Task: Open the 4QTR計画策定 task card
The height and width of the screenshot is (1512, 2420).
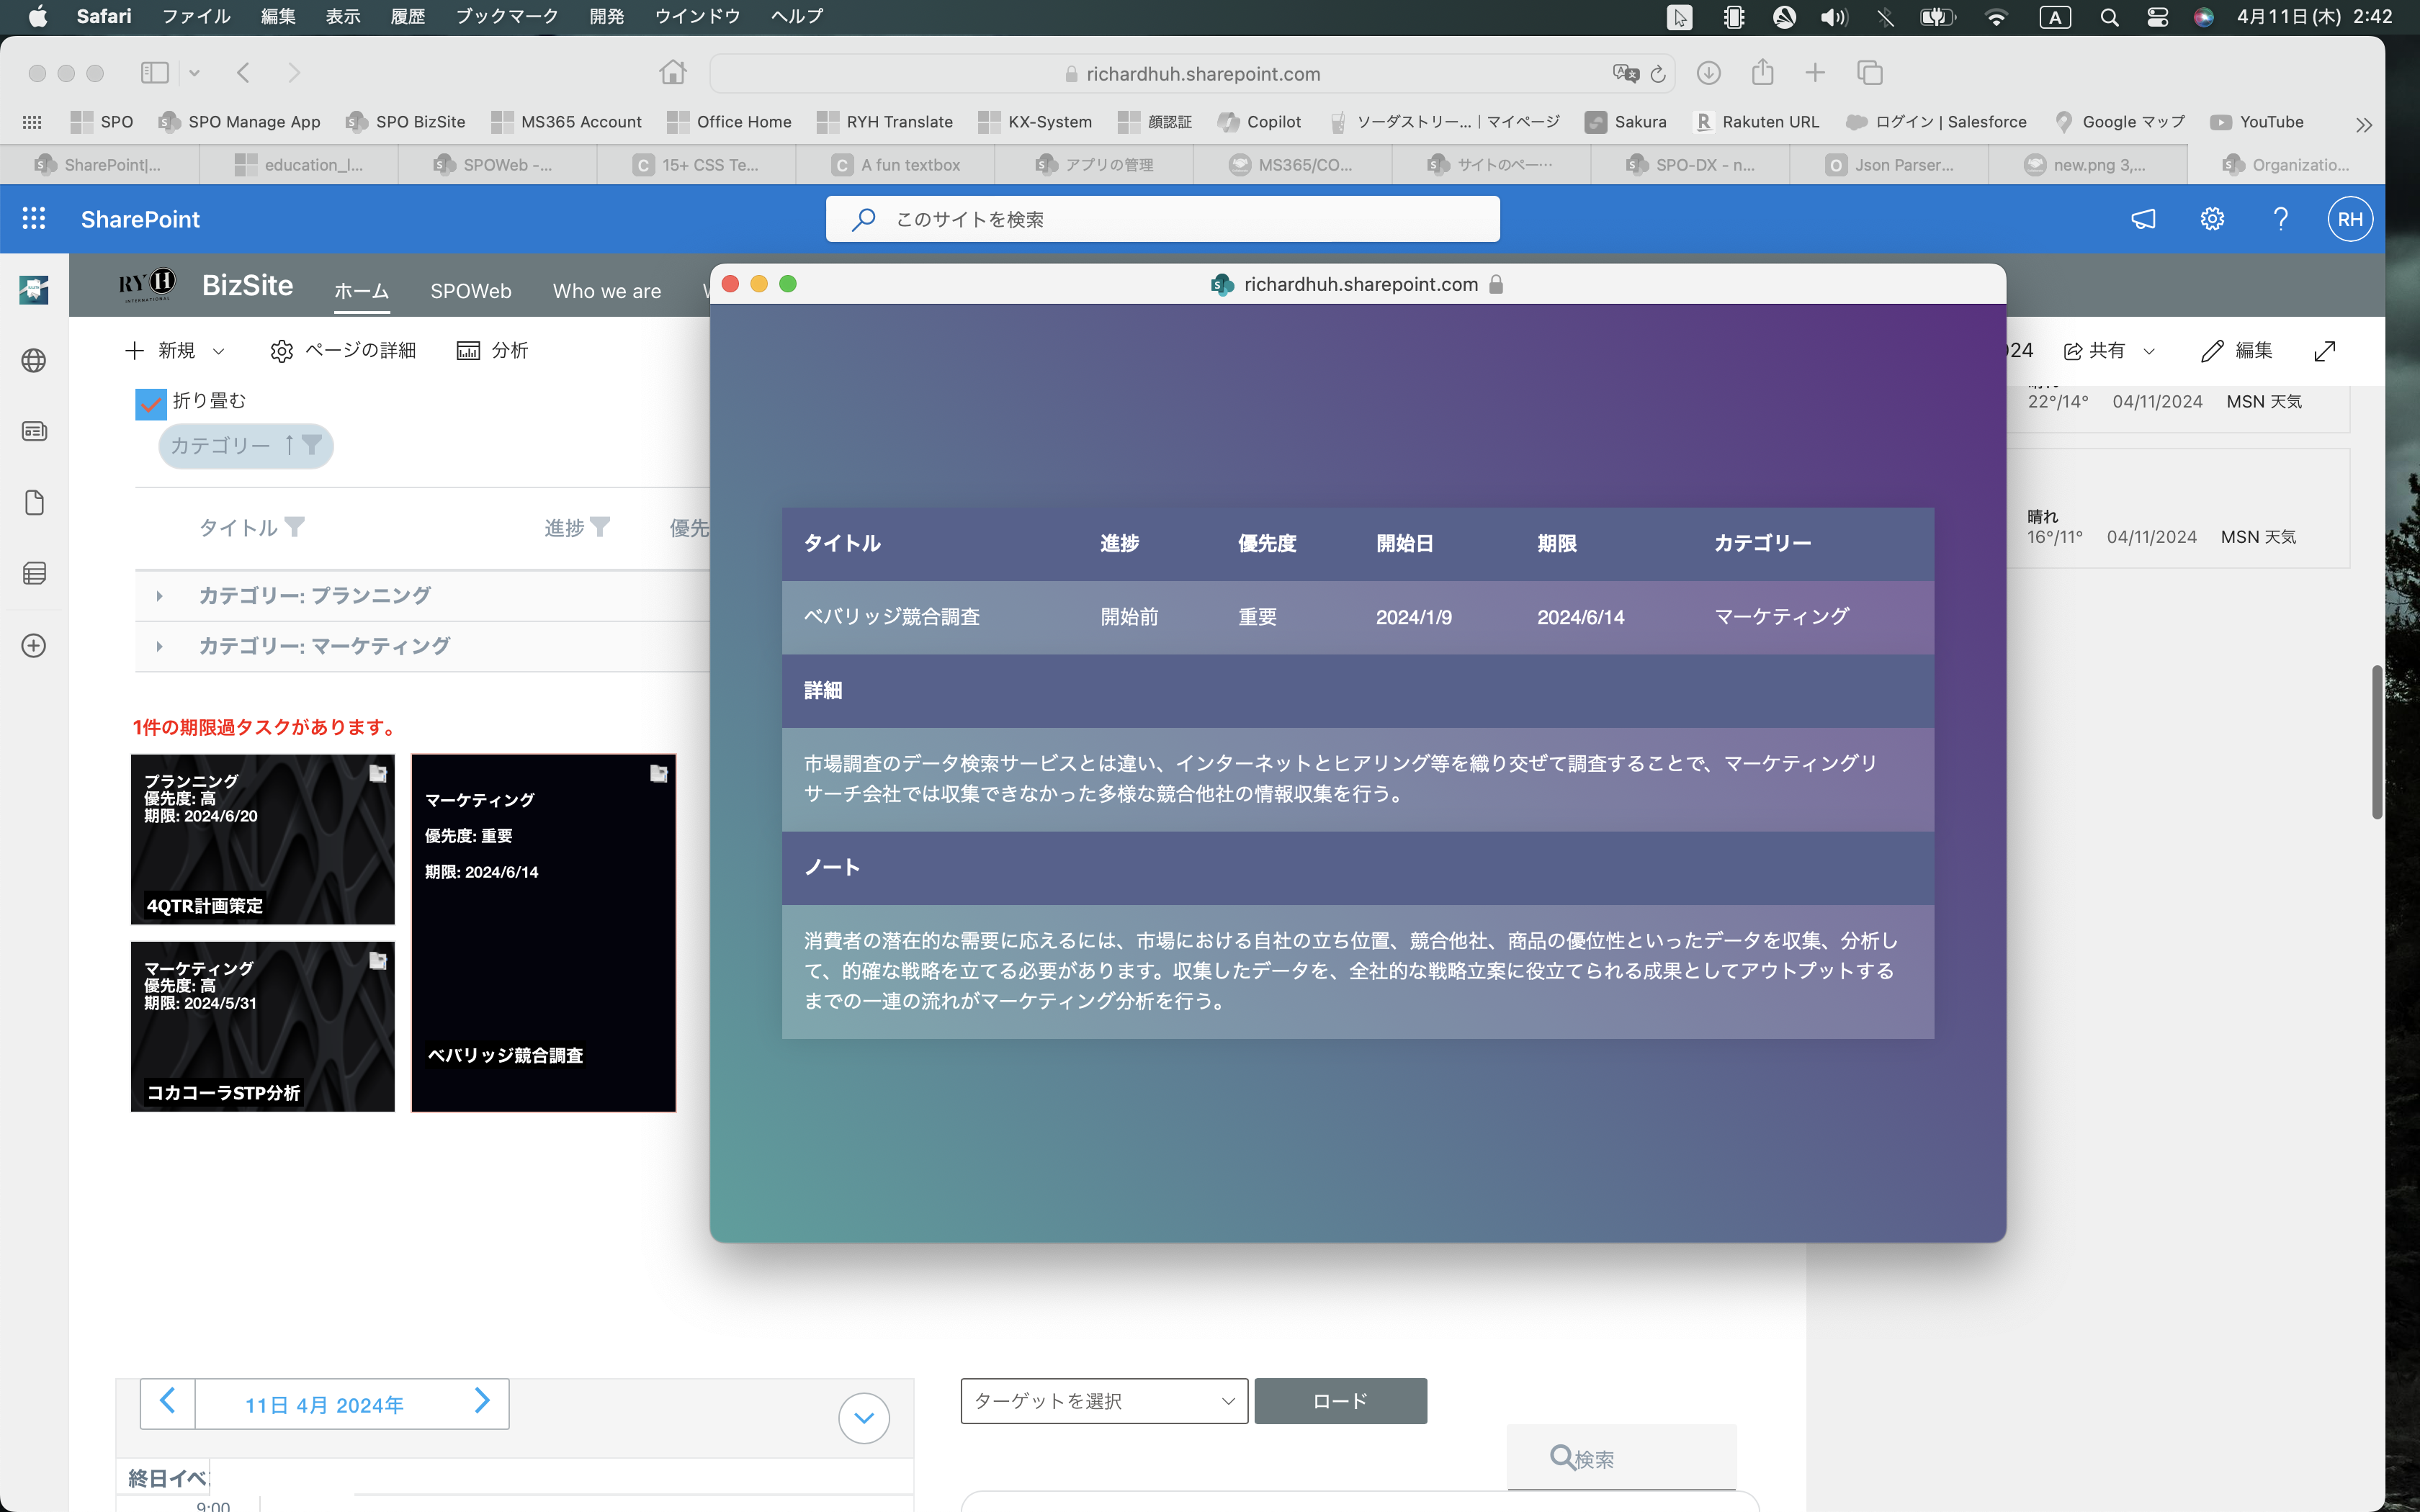Action: [262, 839]
